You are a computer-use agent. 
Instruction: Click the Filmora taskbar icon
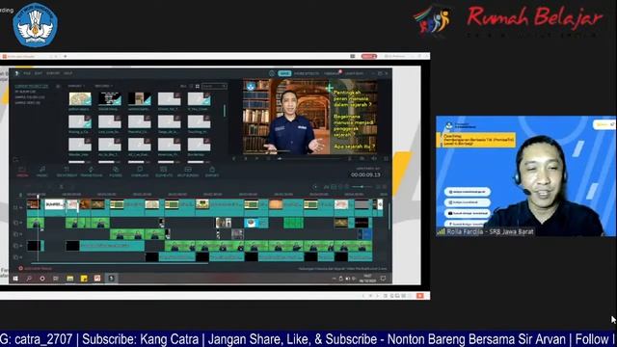[x=112, y=279]
